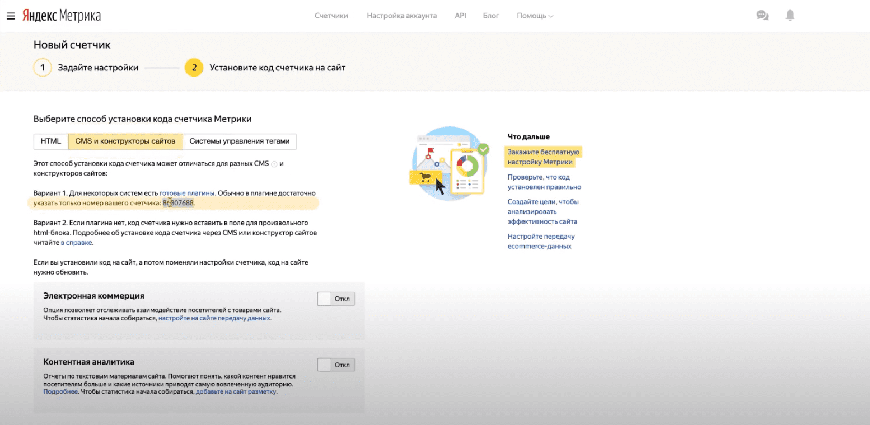Switch to the HTML tab
This screenshot has width=870, height=425.
click(x=51, y=141)
